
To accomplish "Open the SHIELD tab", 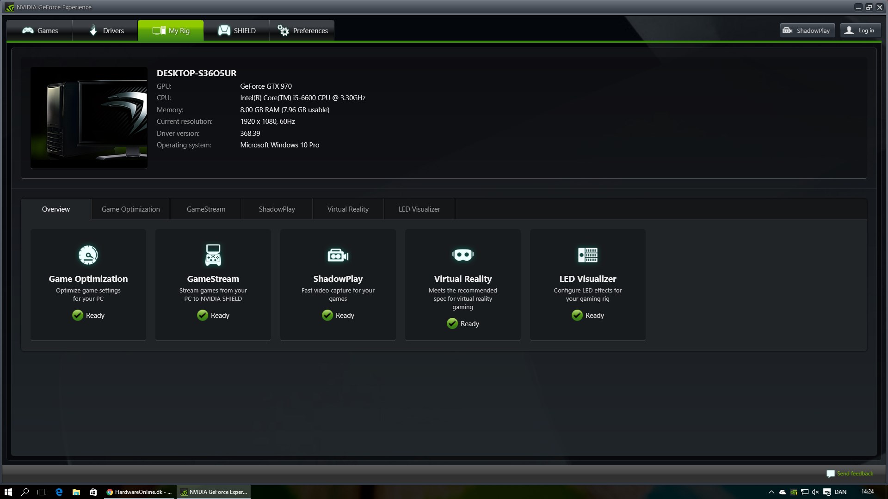I will (x=236, y=30).
